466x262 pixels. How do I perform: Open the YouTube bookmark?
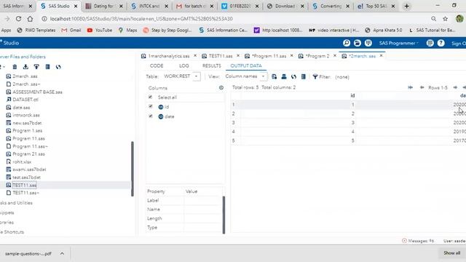tap(100, 31)
